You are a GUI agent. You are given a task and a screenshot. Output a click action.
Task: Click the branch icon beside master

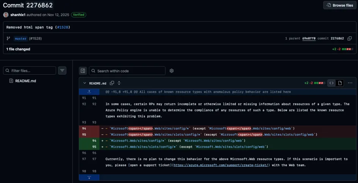click(8, 39)
